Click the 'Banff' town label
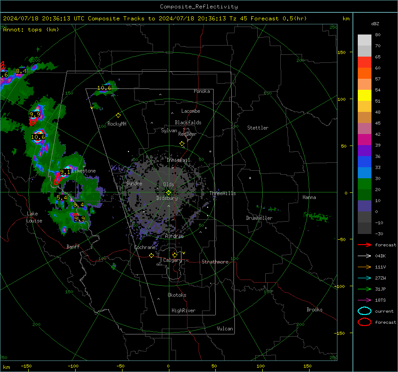Viewport: 398px width, 372px height. tap(73, 246)
